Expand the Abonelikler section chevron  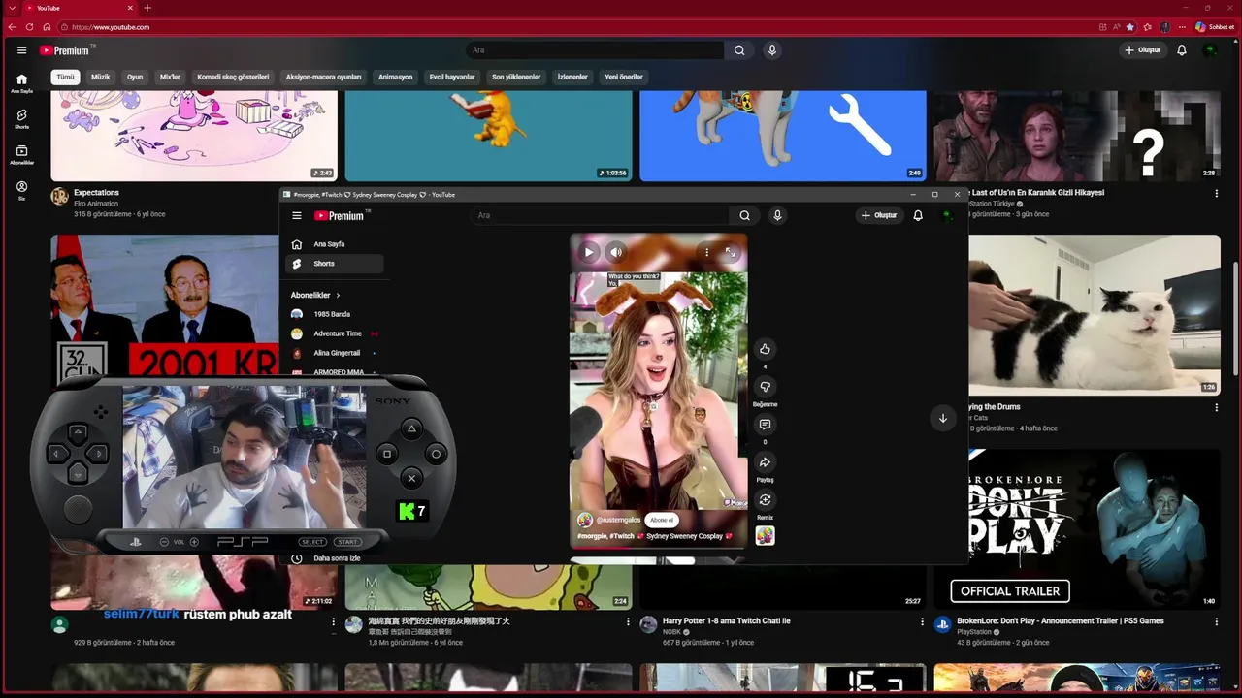pos(338,295)
